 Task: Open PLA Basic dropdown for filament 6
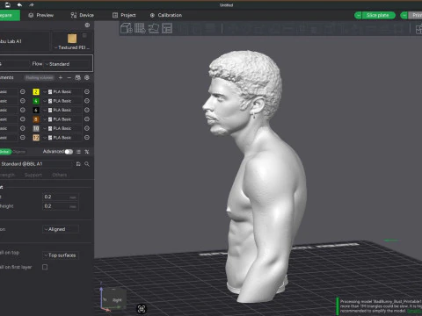pos(62,110)
